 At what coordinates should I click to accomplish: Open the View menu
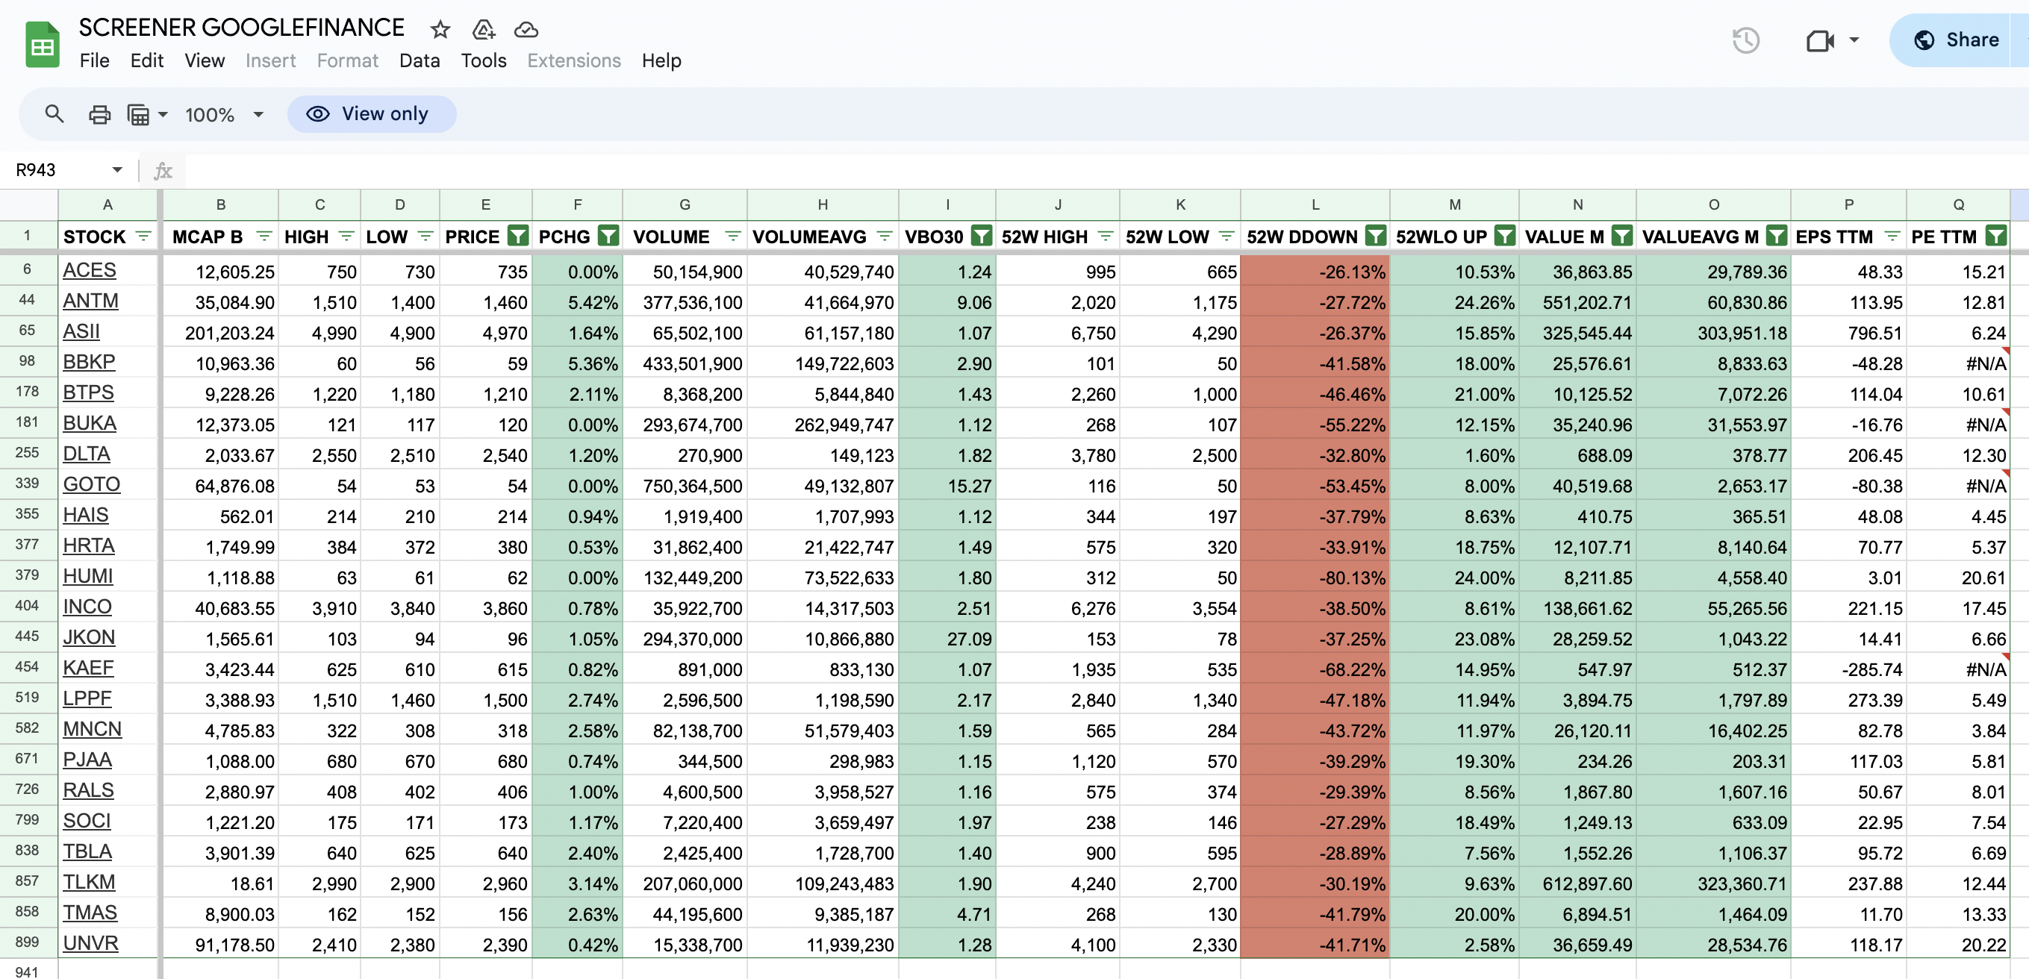[205, 60]
